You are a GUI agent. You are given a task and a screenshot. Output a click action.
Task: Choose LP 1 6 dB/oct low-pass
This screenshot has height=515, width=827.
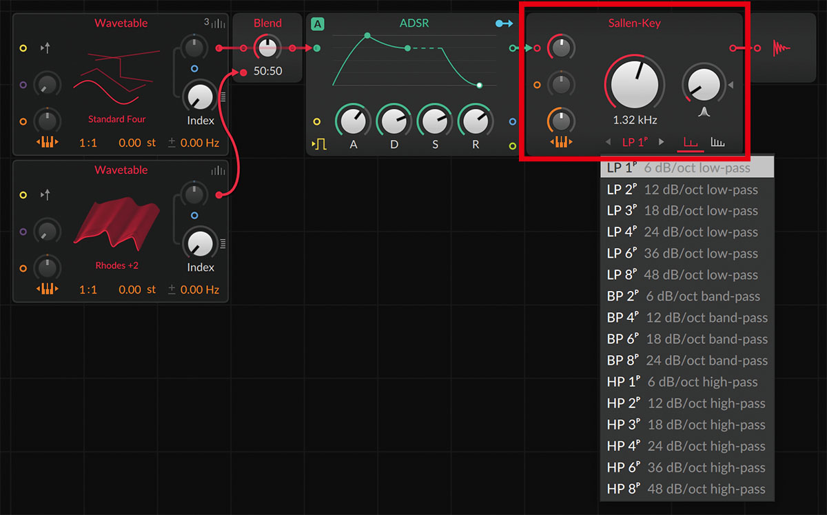pos(687,168)
